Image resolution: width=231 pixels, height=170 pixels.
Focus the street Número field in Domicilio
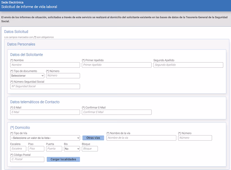coord(195,138)
